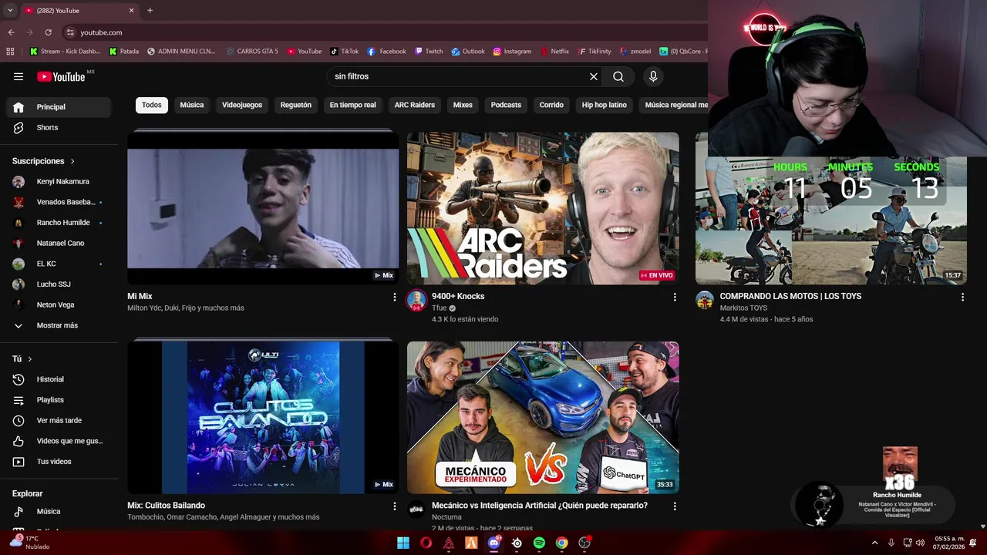The image size is (987, 555).
Task: Play the Mi Mix thumbnail
Action: tap(263, 208)
